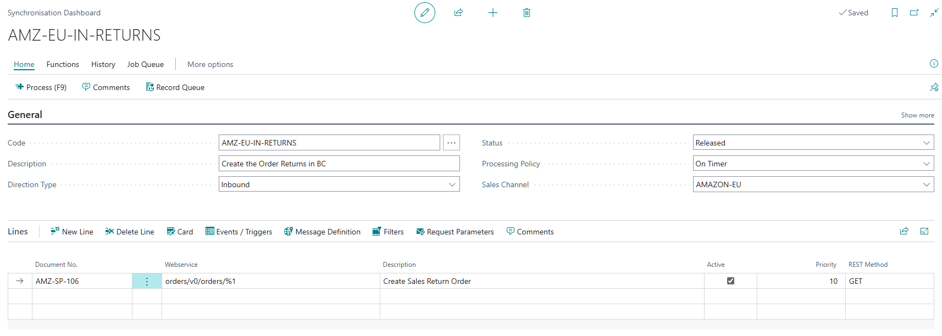Click Show more in General

pyautogui.click(x=917, y=115)
